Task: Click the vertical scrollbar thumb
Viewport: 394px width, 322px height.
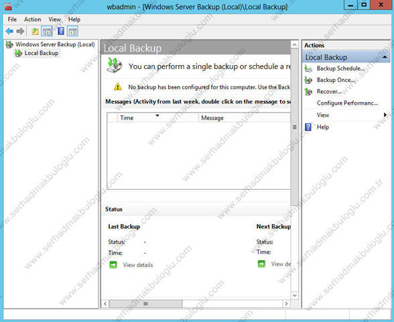Action: (295, 127)
